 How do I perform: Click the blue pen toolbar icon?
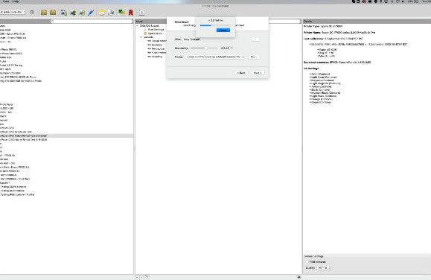(x=91, y=13)
